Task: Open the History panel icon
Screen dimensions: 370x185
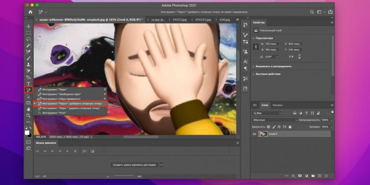Action: click(246, 25)
